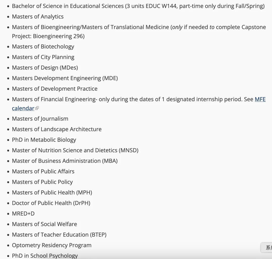Click the Masters of Design (MDes) entry
Screen dimensions: 272x259
[x=45, y=68]
